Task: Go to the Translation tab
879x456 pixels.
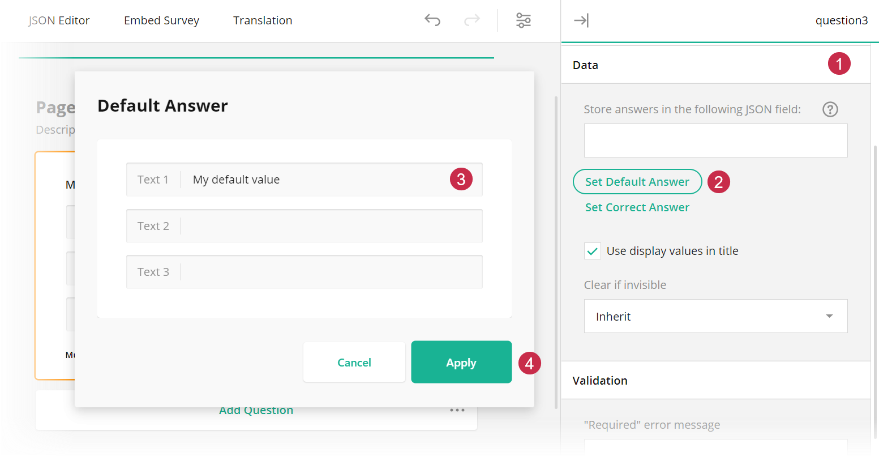Action: pyautogui.click(x=262, y=20)
